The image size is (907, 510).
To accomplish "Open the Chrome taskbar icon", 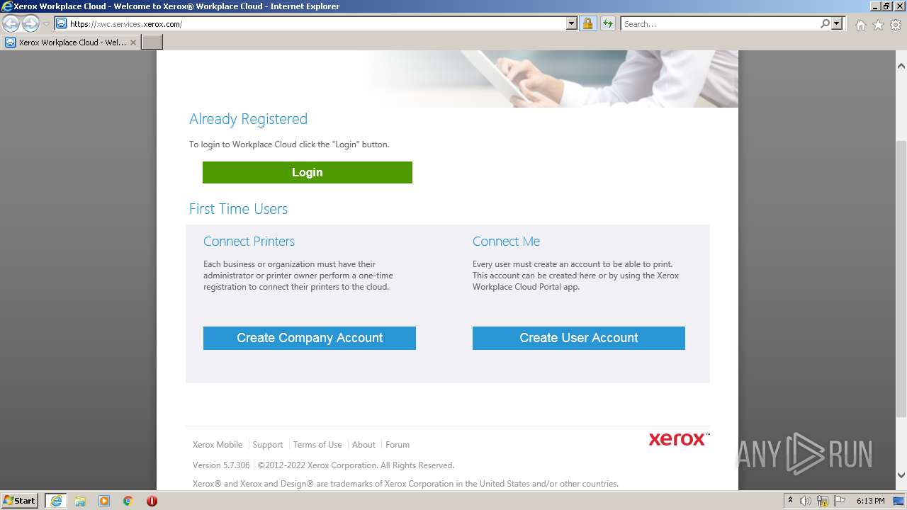I will click(x=128, y=501).
